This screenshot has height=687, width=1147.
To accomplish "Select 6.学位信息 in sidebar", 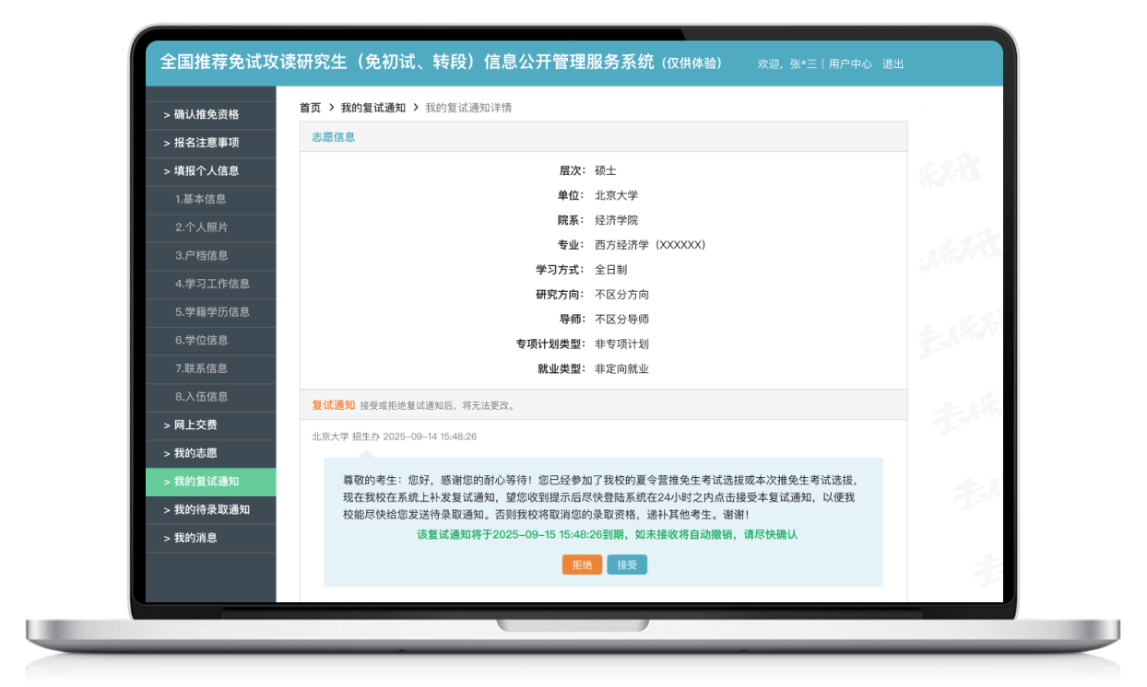I will (x=201, y=340).
